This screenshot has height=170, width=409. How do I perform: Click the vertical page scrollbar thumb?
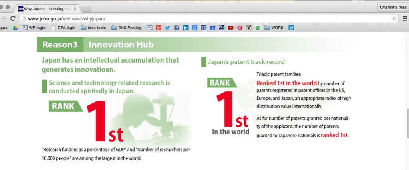tap(407, 124)
